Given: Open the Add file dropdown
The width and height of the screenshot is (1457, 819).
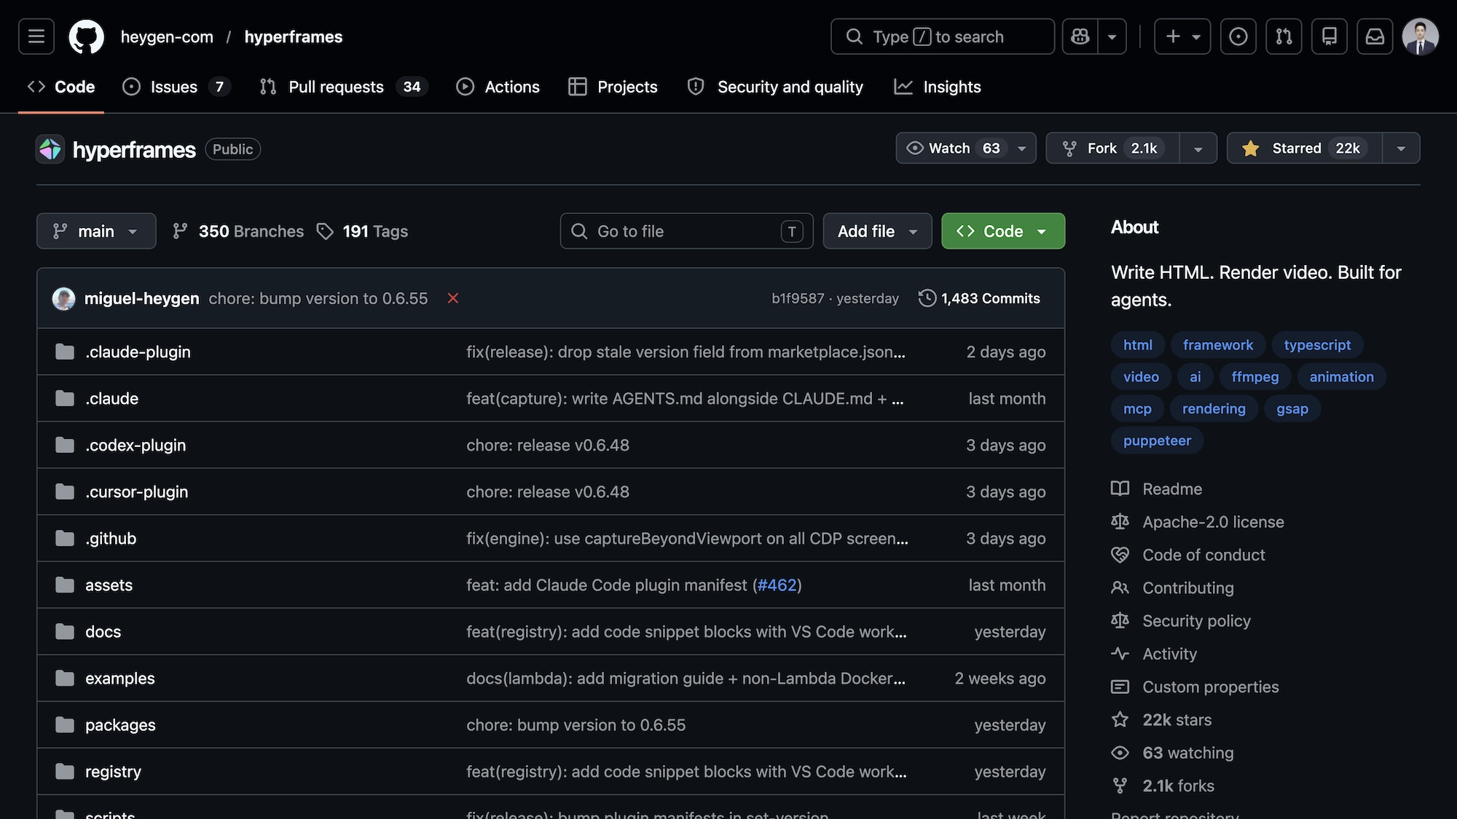Looking at the screenshot, I should [x=877, y=231].
